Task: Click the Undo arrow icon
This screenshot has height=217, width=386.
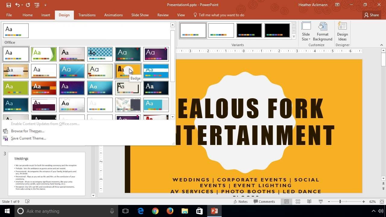Action: 17,5
